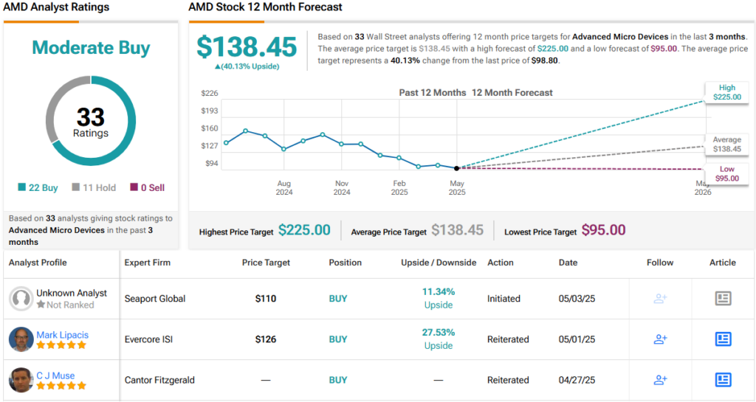This screenshot has width=756, height=402.
Task: Select the 0 Sell legend swatch
Action: tap(134, 187)
